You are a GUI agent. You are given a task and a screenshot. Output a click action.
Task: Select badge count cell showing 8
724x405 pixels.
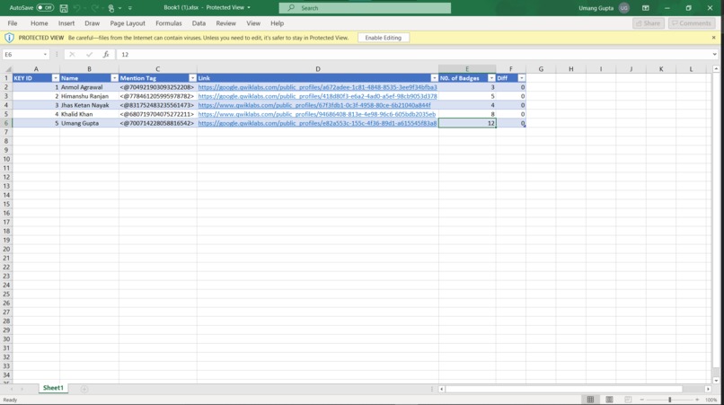[x=467, y=114]
